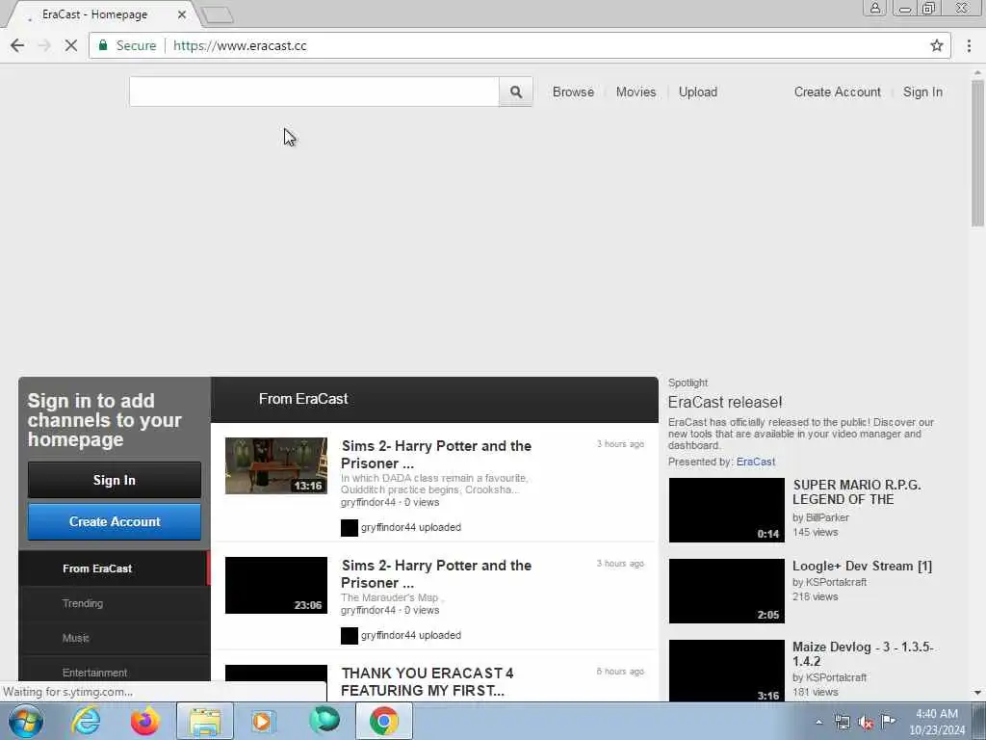
Task: Select From EraCast in the sidebar
Action: click(x=115, y=568)
